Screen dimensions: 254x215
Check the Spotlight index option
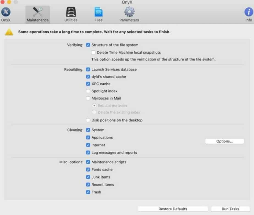[x=88, y=91]
